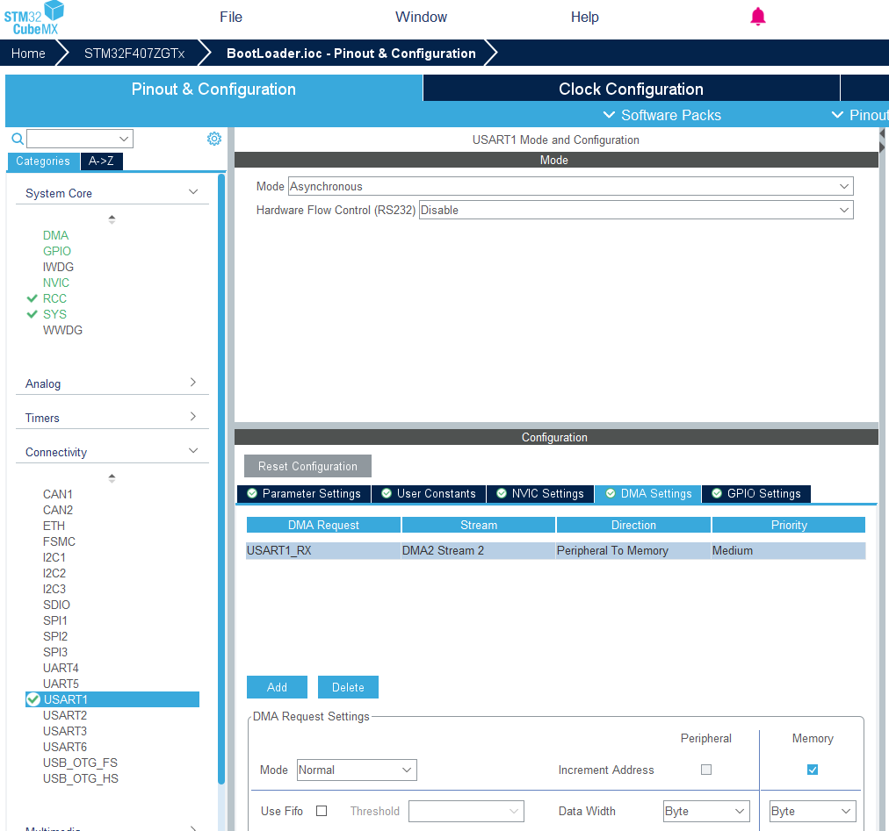Open the Parameter Settings tab
This screenshot has height=831, width=889.
coord(304,493)
